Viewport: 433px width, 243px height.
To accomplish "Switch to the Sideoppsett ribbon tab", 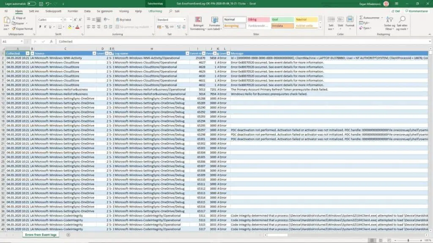I will pyautogui.click(x=53, y=11).
